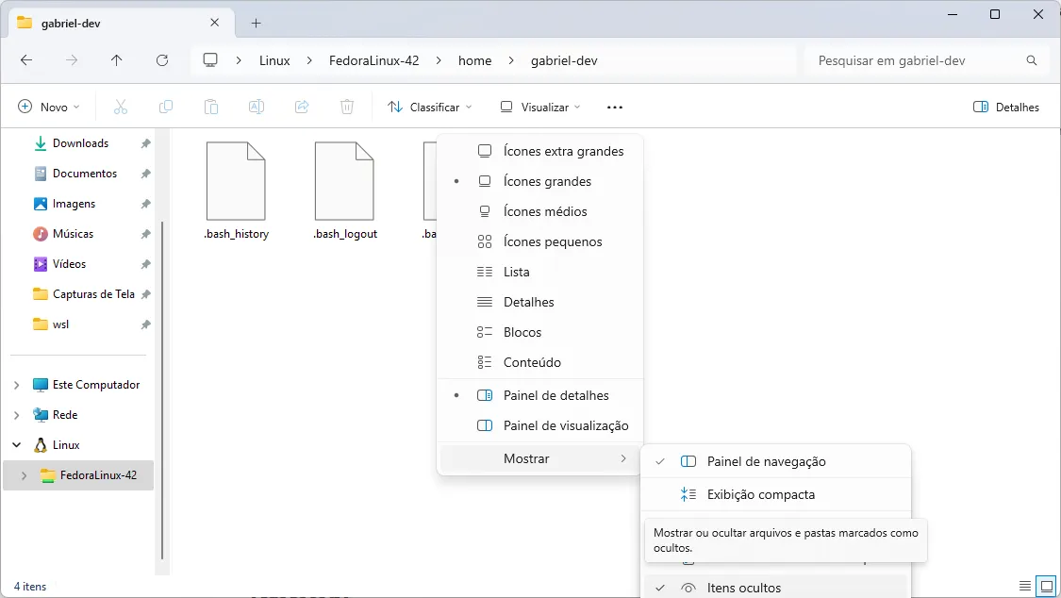Click Linux breadcrumb segment

pos(274,60)
